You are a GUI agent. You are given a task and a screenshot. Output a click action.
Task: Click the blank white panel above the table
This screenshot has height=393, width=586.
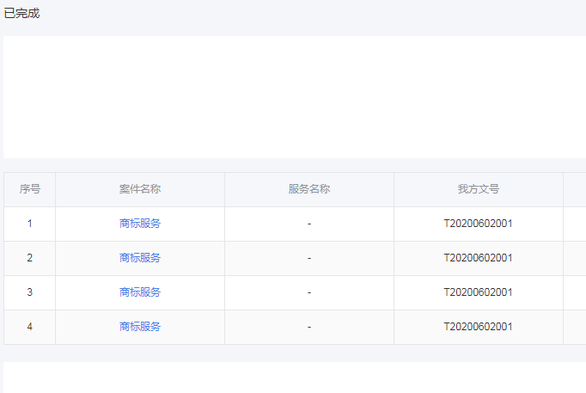(x=294, y=96)
